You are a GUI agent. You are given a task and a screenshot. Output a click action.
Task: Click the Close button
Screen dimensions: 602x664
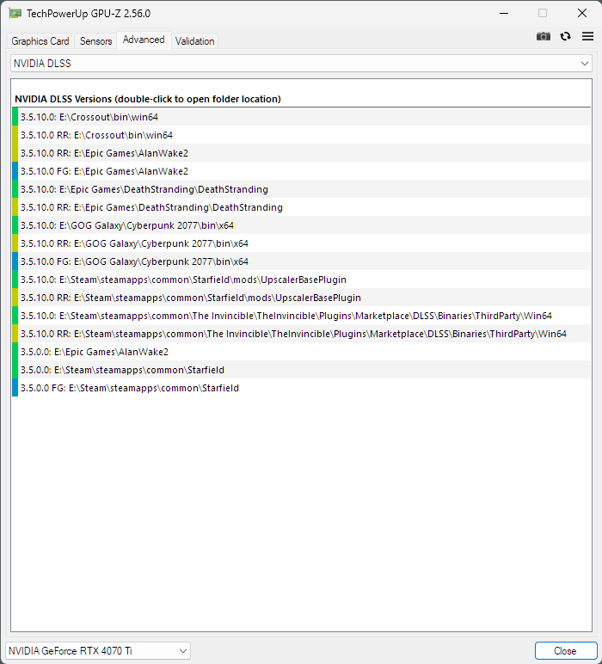[x=565, y=650]
